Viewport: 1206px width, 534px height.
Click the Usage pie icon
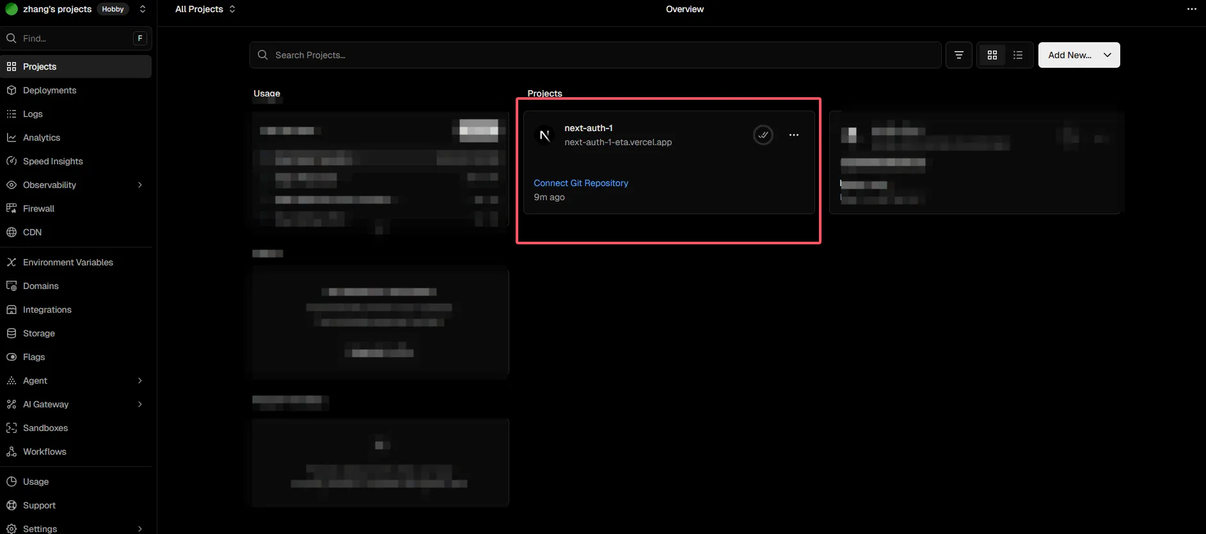[x=12, y=482]
